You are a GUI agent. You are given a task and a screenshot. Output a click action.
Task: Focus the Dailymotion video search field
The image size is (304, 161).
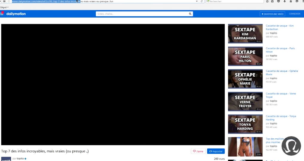142,14
